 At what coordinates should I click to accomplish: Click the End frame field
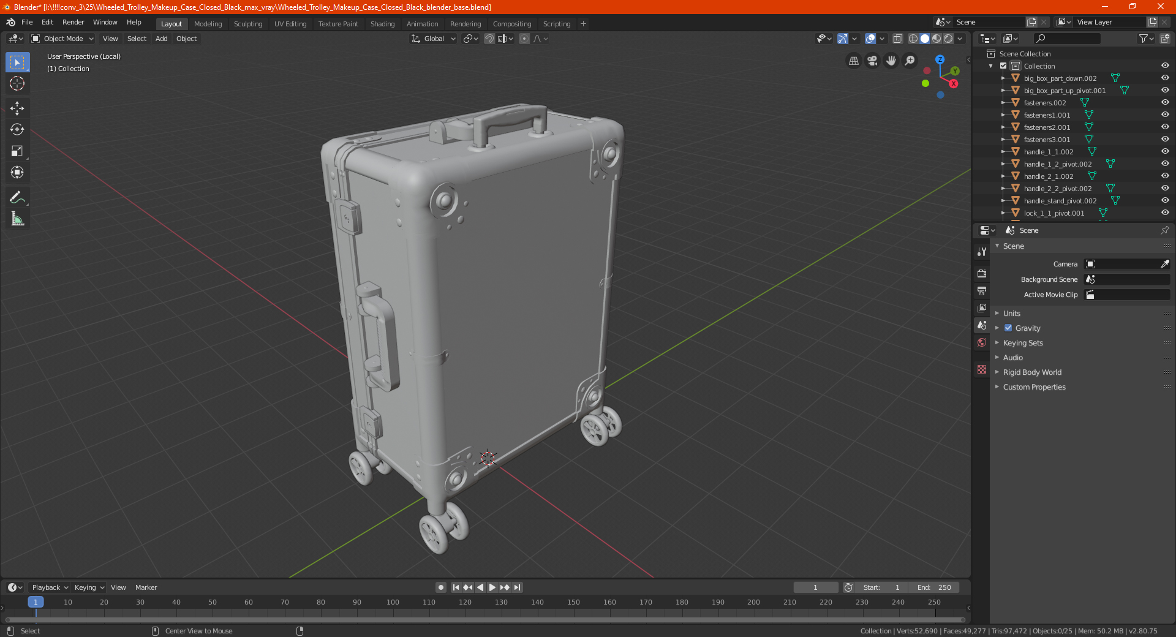[x=934, y=587]
